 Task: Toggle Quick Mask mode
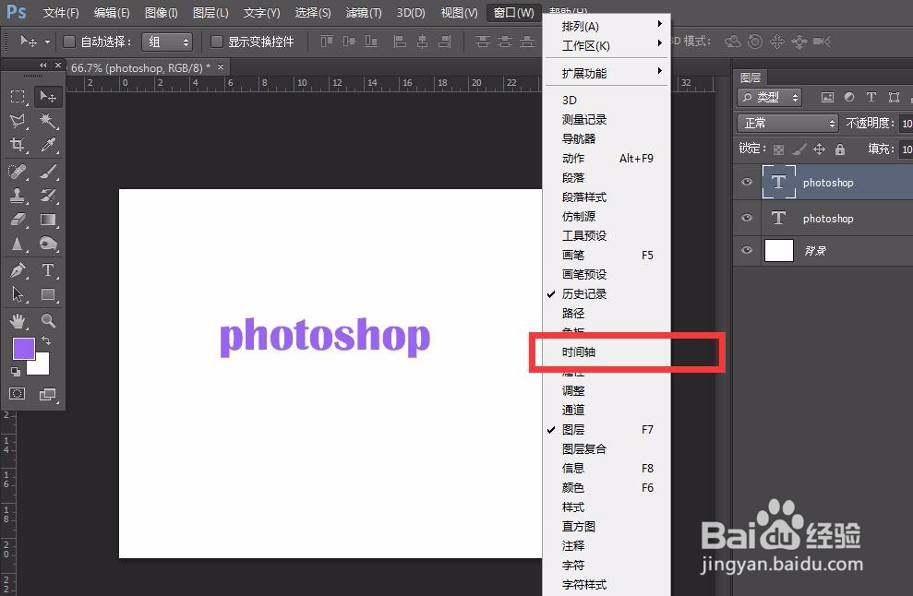click(18, 394)
